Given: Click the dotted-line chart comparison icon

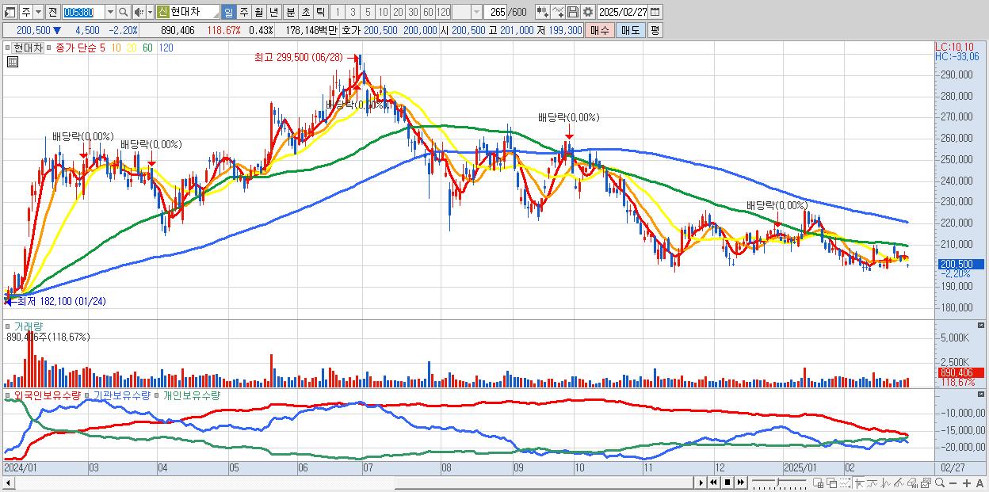Looking at the screenshot, I should click(845, 482).
